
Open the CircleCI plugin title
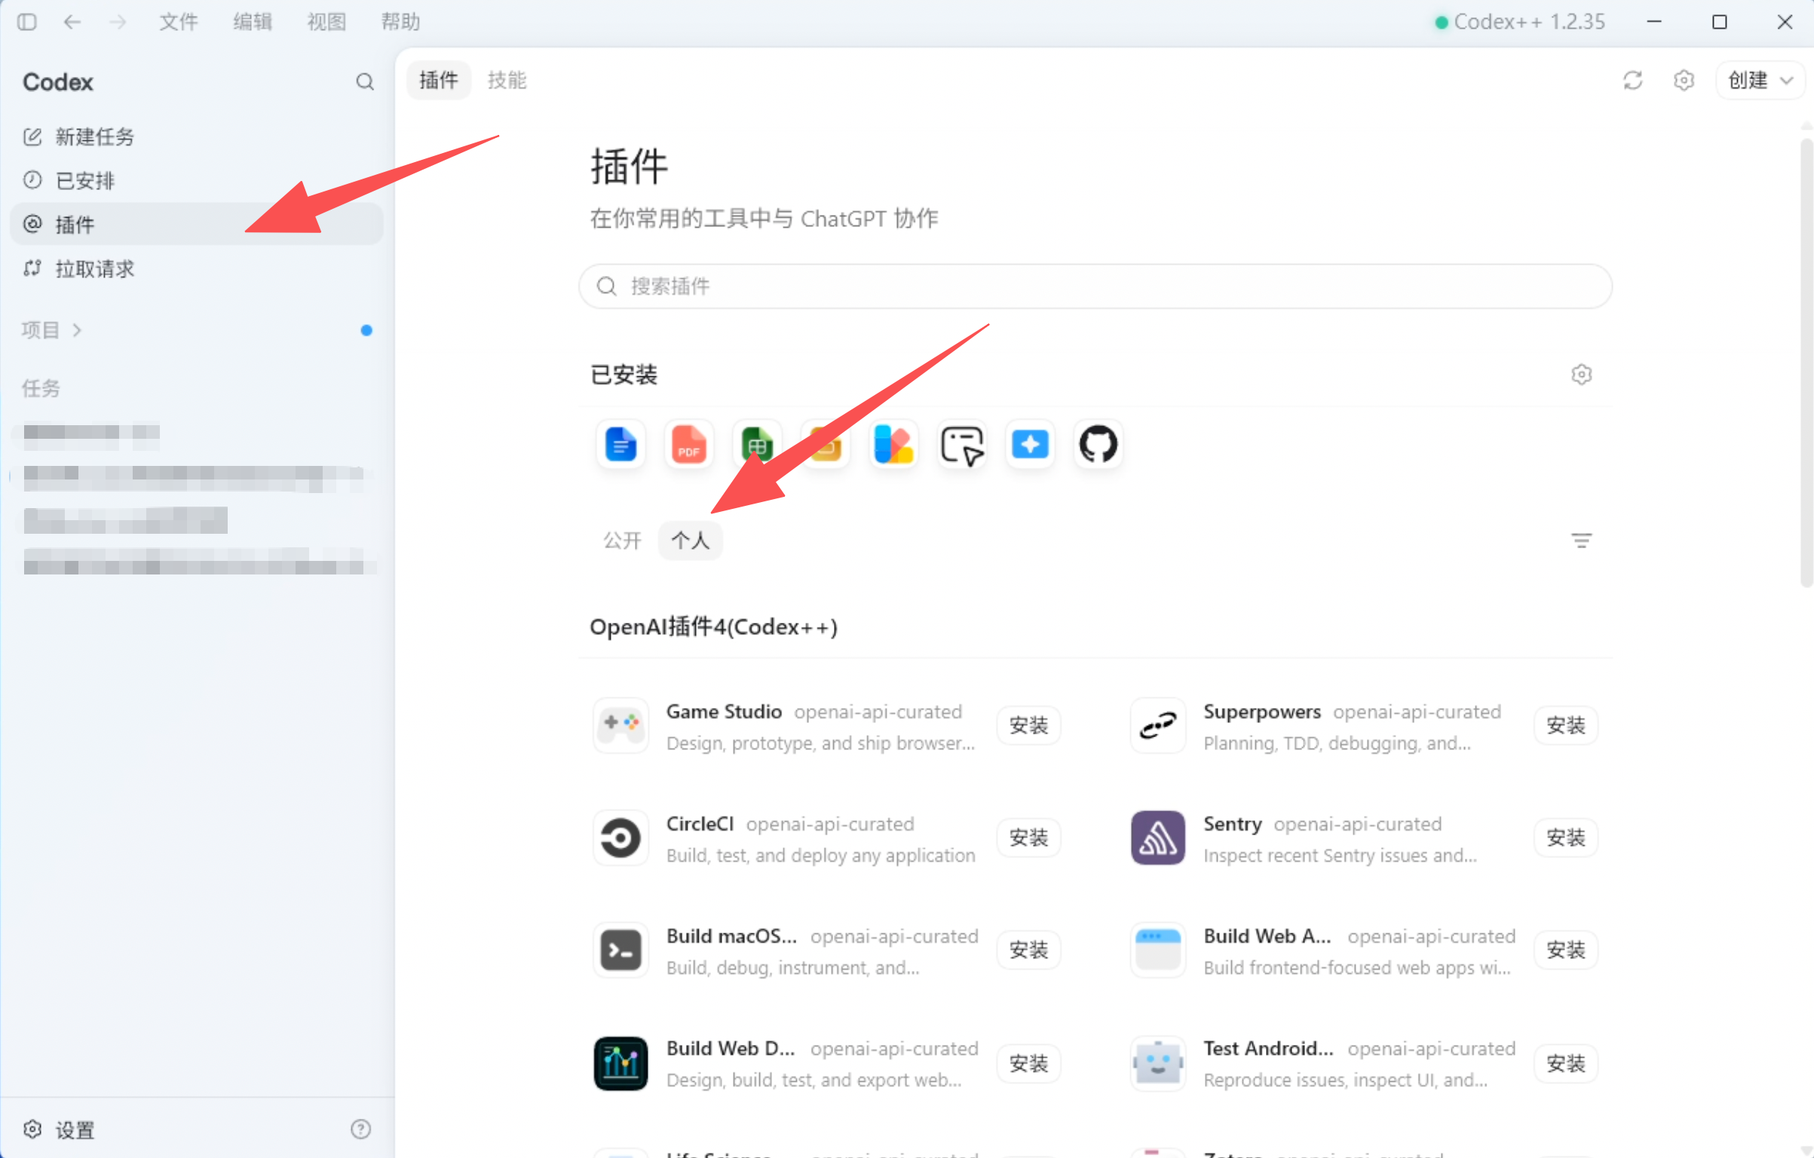point(700,824)
